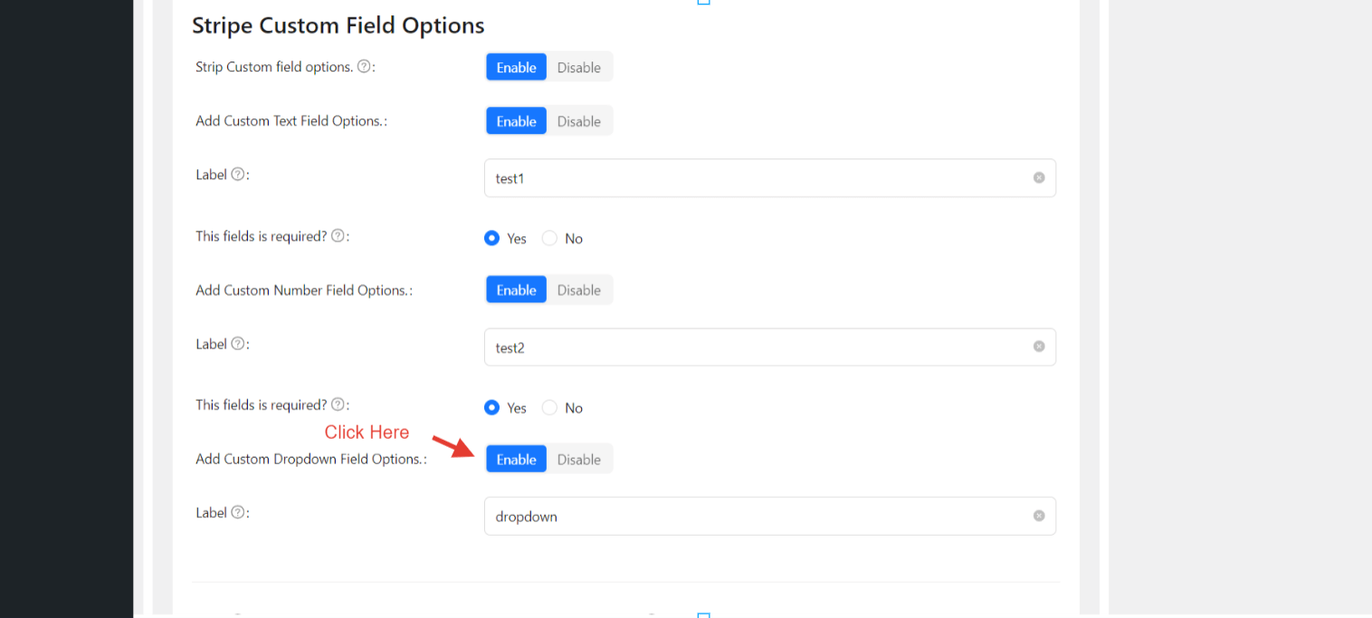Click help icon next to the dropdown Label
The image size is (1372, 618).
[238, 512]
